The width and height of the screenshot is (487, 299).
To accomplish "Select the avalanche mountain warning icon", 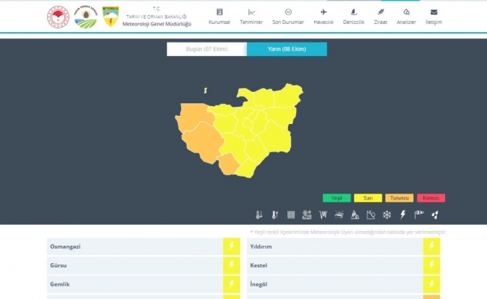I will pyautogui.click(x=355, y=215).
